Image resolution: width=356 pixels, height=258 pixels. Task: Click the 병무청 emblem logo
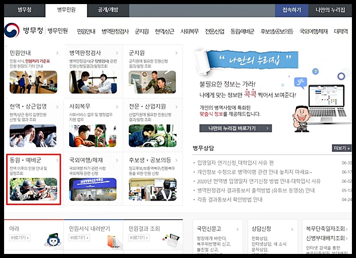click(x=12, y=30)
